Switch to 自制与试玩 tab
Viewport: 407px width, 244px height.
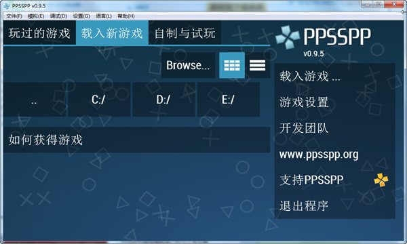(x=185, y=33)
